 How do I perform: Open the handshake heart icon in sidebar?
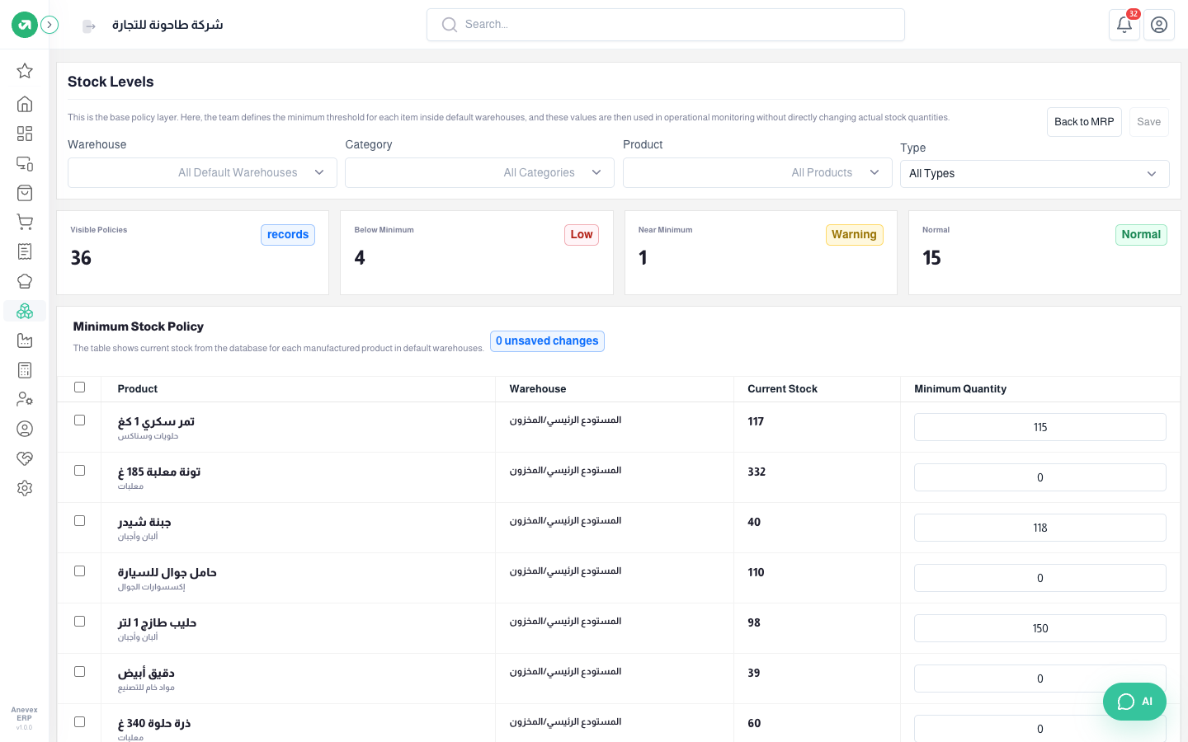coord(25,458)
